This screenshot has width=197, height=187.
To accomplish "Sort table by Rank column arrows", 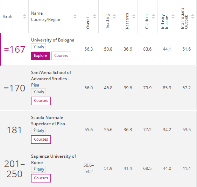I will click(24, 16).
